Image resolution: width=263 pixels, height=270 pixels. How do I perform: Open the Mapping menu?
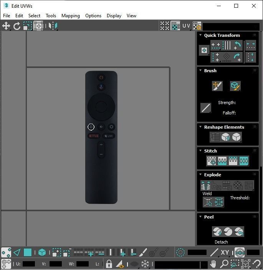(x=71, y=16)
